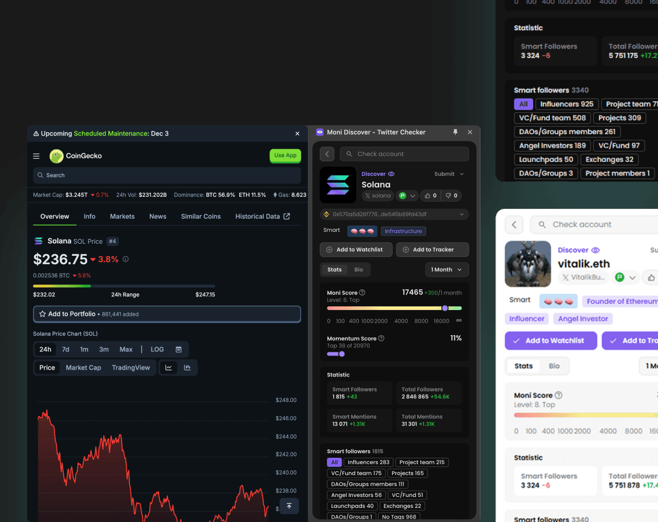Click the Momentum Score slider handle
This screenshot has height=522, width=658.
point(342,354)
